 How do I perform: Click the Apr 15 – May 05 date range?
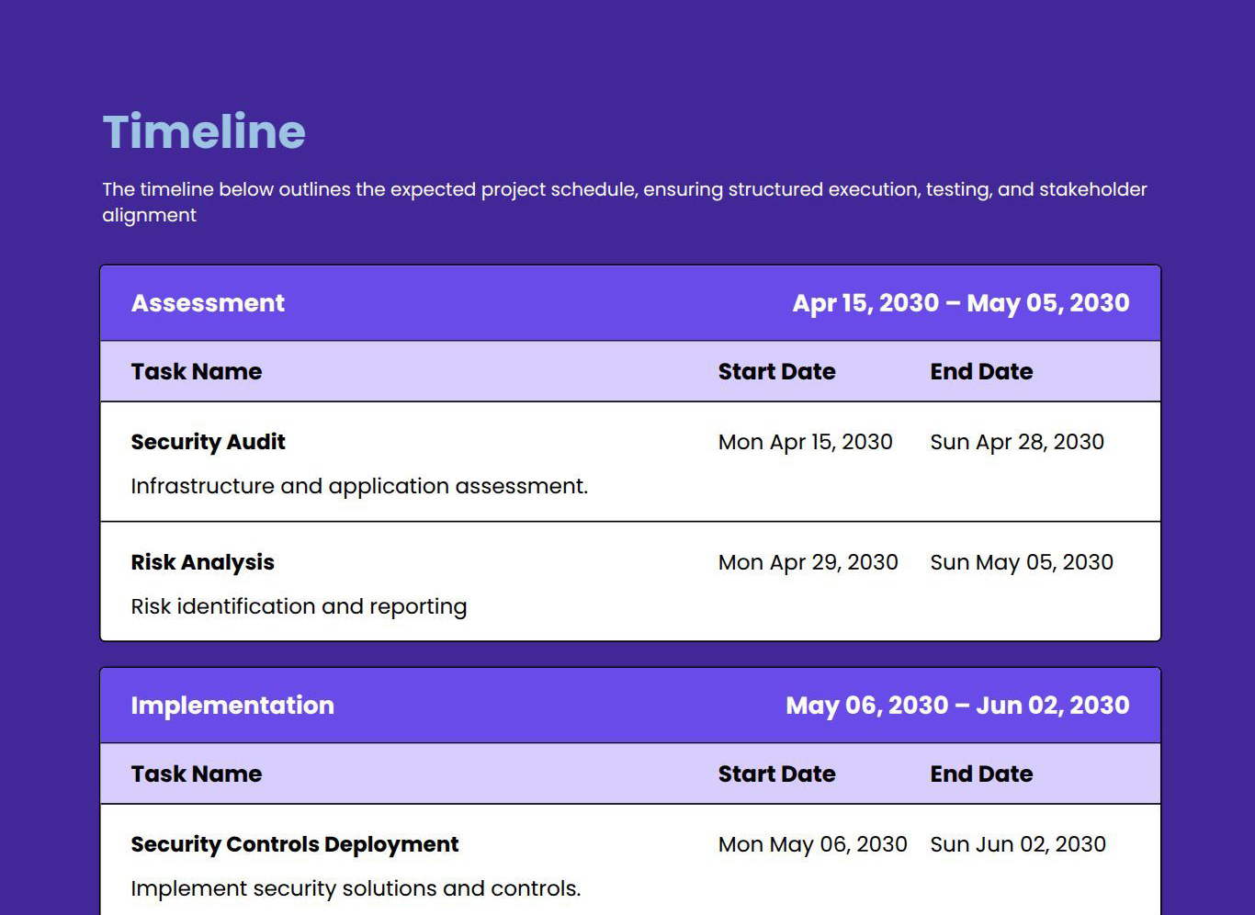[x=960, y=303]
